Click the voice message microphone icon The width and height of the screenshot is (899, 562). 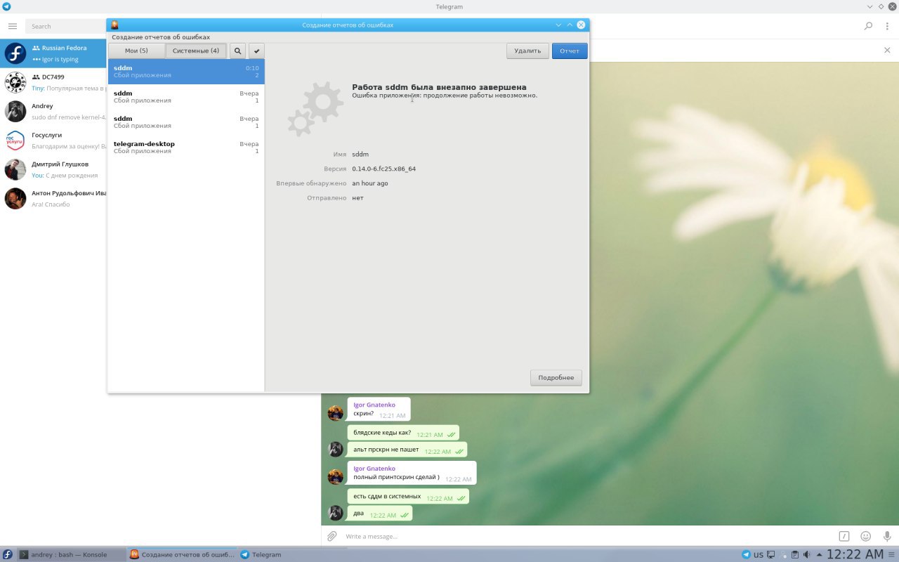887,536
